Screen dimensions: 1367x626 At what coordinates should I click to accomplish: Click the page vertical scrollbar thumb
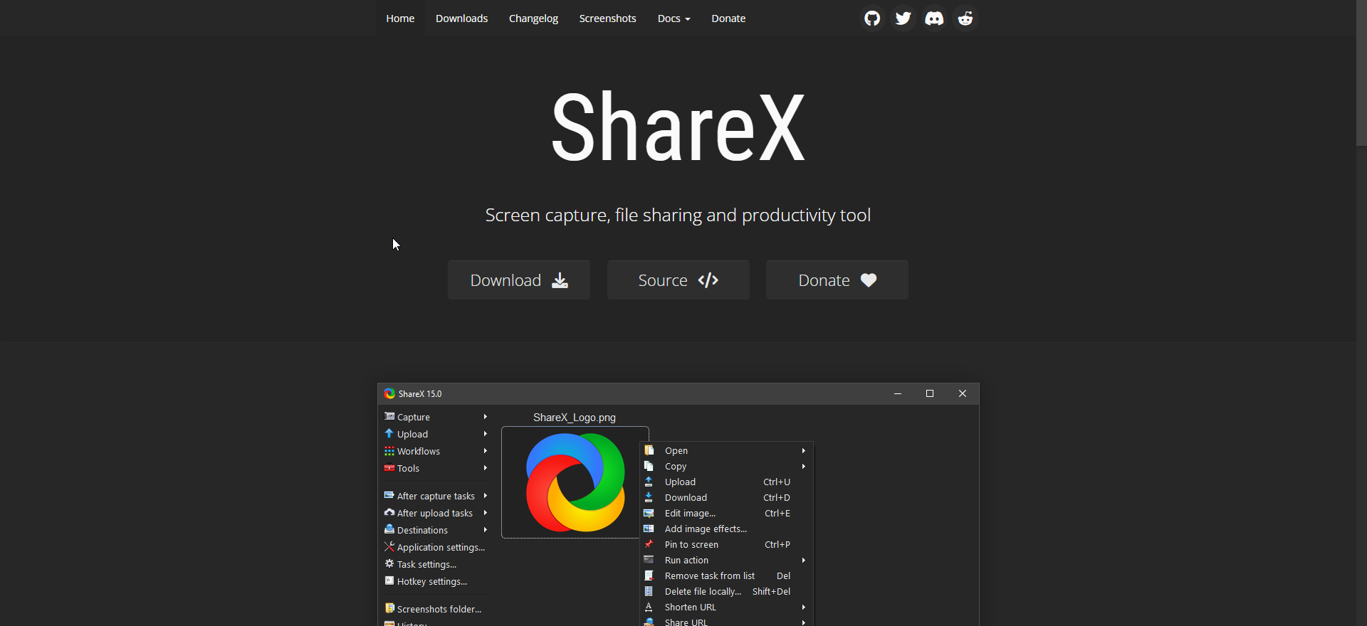click(1361, 73)
